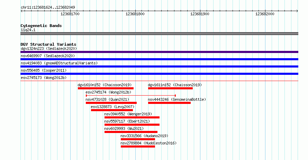Click ruler position 123681800
The height and width of the screenshot is (160, 308).
point(135,14)
